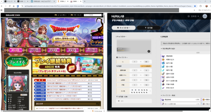The width and height of the screenshot is (211, 112).
Task: Reload the page in Chrome
Action: click(x=9, y=6)
